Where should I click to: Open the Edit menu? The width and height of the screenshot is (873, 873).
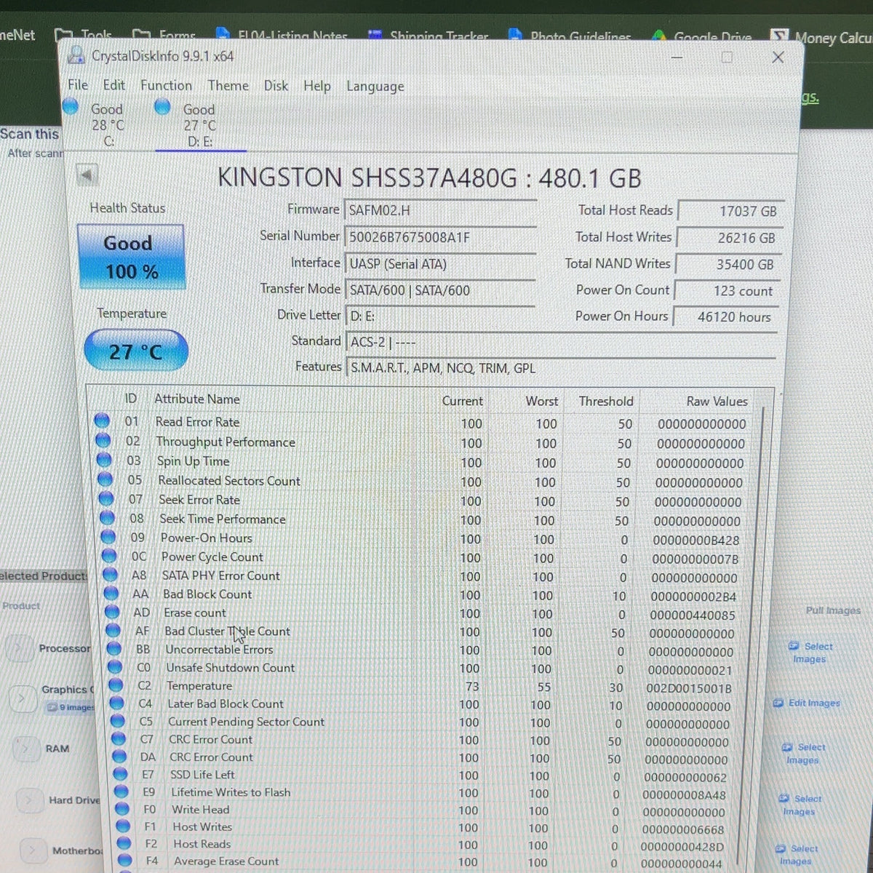(x=113, y=85)
